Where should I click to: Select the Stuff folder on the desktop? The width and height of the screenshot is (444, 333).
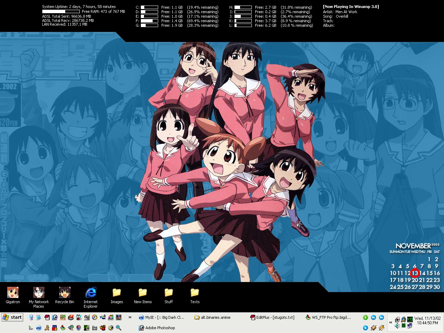point(169,296)
